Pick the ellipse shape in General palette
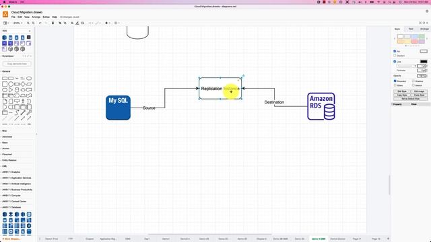The height and width of the screenshot is (242, 431). click(29, 78)
